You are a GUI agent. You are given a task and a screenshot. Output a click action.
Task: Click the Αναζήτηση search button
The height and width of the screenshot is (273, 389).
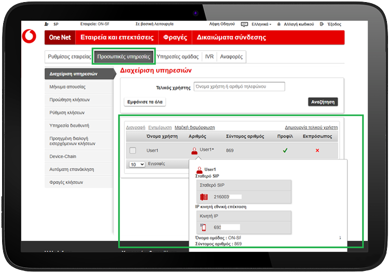point(323,102)
